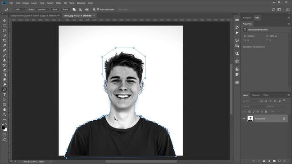
Task: Open the Histogram panel icon
Action: [x=237, y=20]
